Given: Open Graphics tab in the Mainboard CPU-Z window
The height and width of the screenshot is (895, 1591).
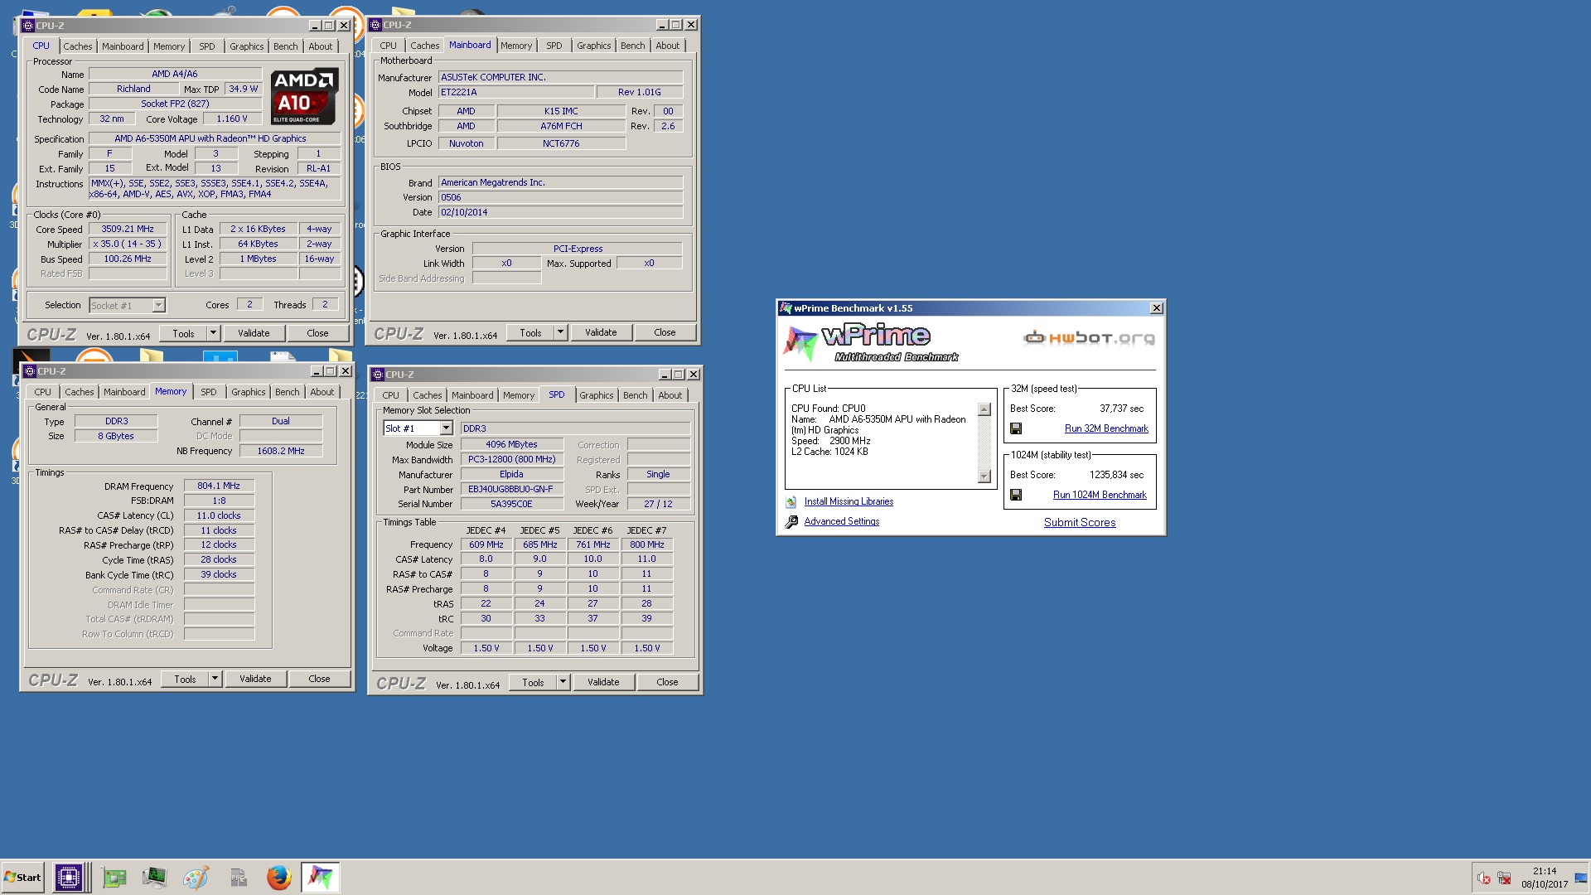Looking at the screenshot, I should [x=594, y=46].
